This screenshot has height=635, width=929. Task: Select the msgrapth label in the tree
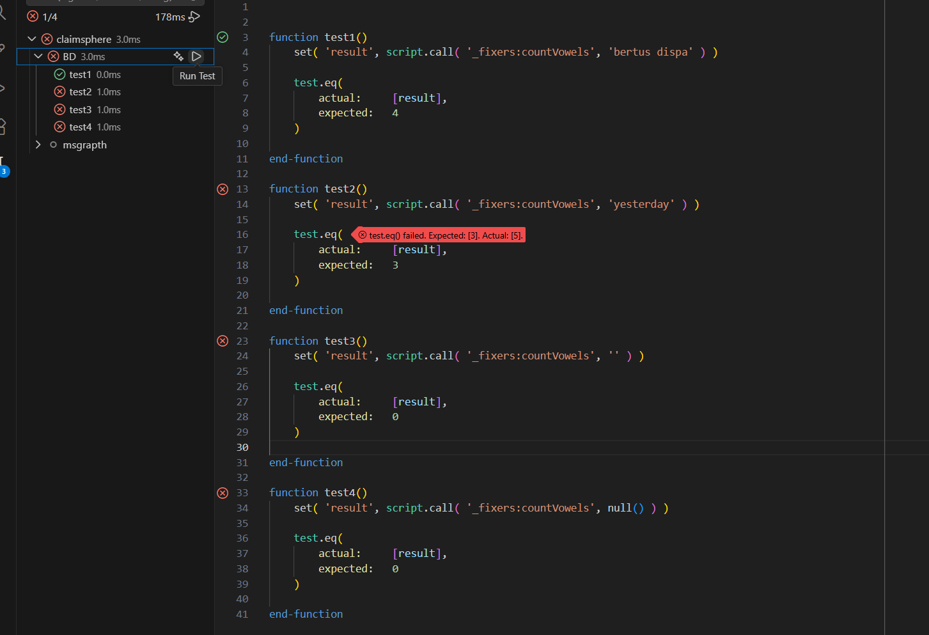(x=85, y=145)
